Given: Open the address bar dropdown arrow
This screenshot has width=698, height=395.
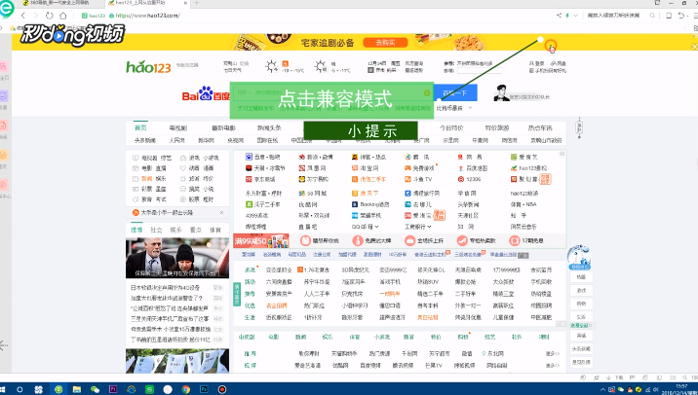Looking at the screenshot, I should 575,16.
